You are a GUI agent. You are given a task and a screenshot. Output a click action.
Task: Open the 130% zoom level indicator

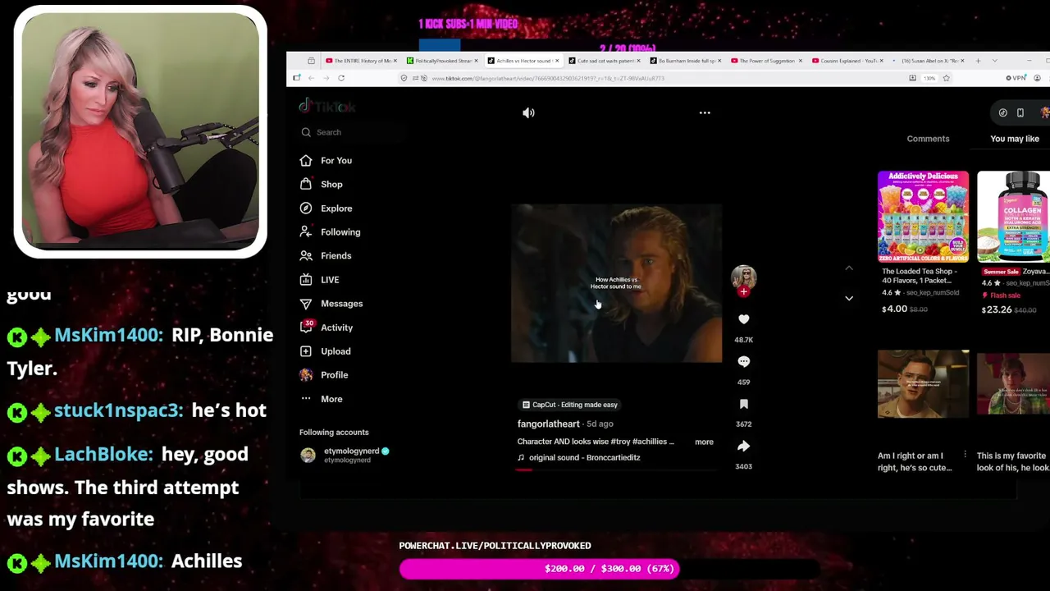click(929, 78)
